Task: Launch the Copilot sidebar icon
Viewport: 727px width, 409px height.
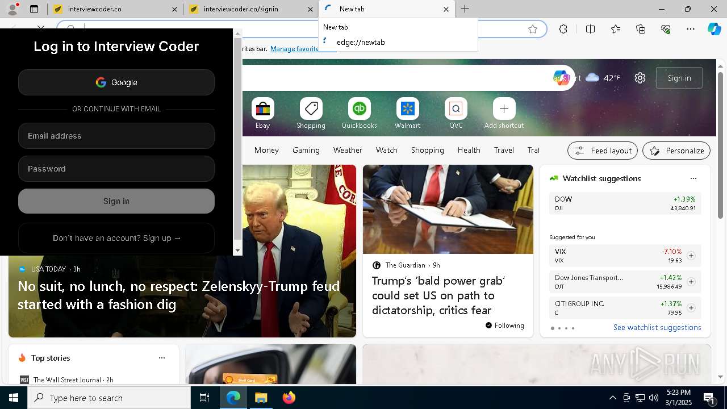Action: point(714,29)
